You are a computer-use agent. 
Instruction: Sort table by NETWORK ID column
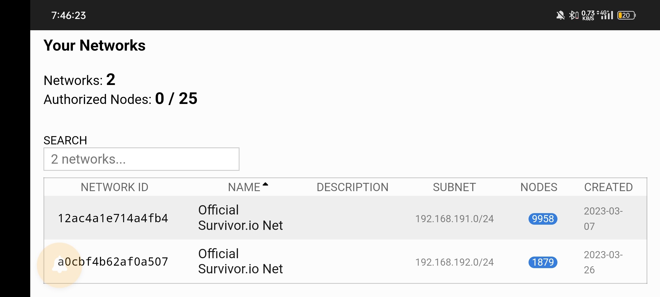(114, 187)
